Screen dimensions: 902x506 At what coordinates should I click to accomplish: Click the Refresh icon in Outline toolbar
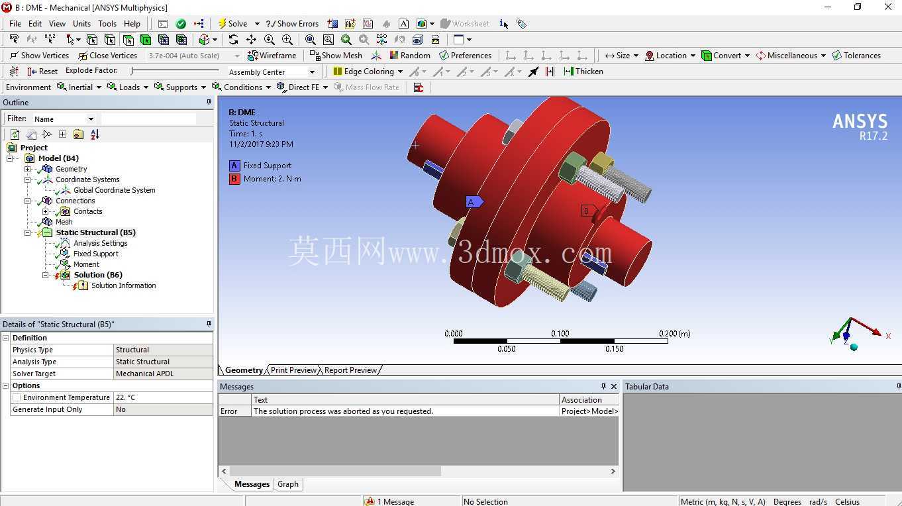coord(15,134)
